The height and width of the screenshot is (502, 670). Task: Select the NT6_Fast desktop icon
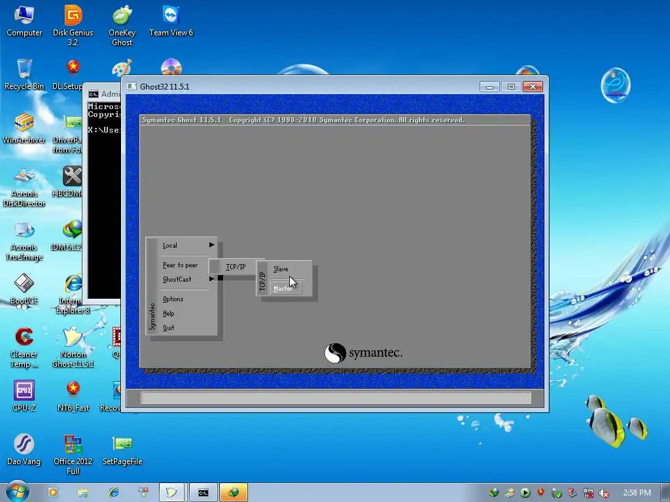pyautogui.click(x=73, y=396)
